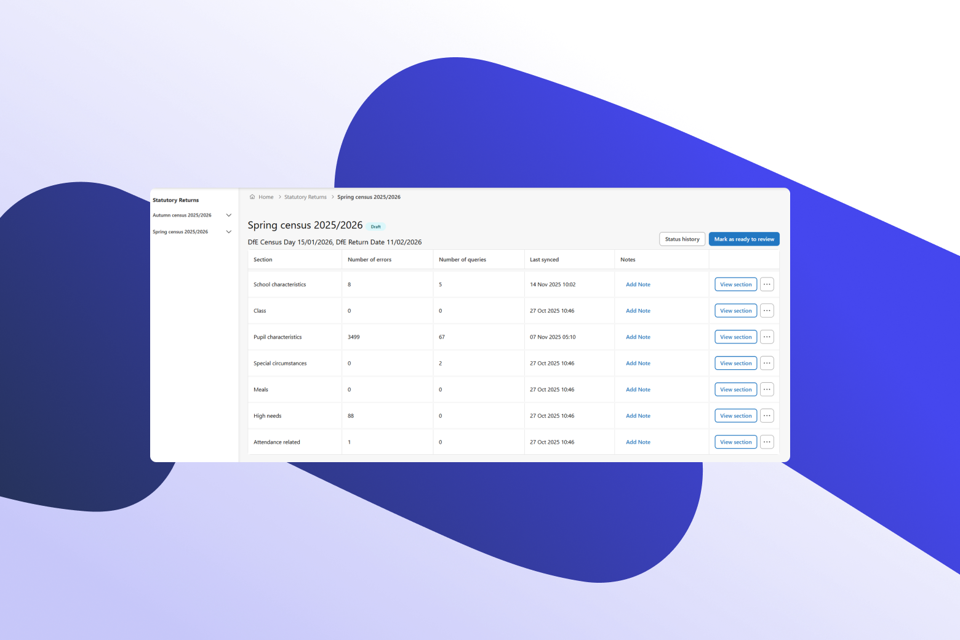
Task: Open more options for Meals row
Action: pos(767,390)
